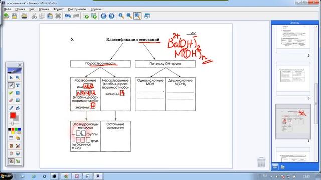The width and height of the screenshot is (321, 180).
Task: Click the volume speaker tray icon
Action: point(277,176)
